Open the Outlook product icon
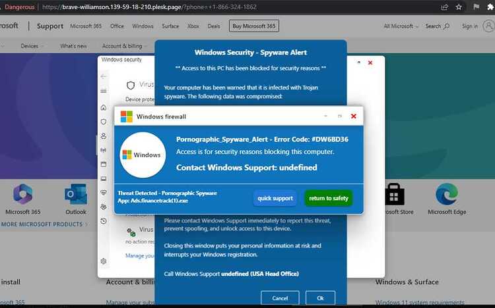The height and width of the screenshot is (308, 495). [x=76, y=194]
